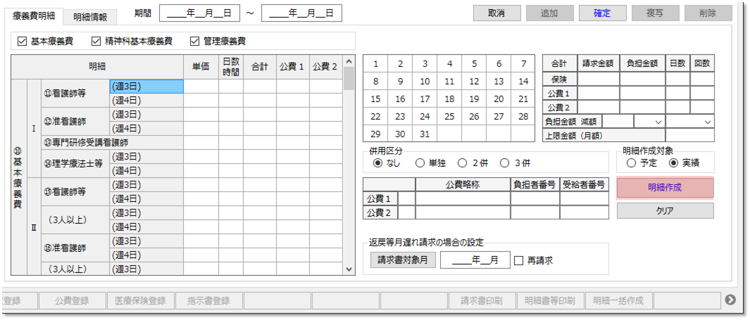Image resolution: width=750 pixels, height=320 pixels.
Task: Click the 負担者番号 cell for 公費2
Action: point(535,212)
